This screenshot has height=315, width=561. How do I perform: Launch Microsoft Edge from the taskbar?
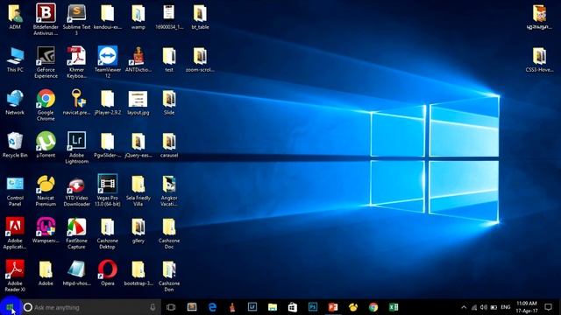[x=212, y=307]
